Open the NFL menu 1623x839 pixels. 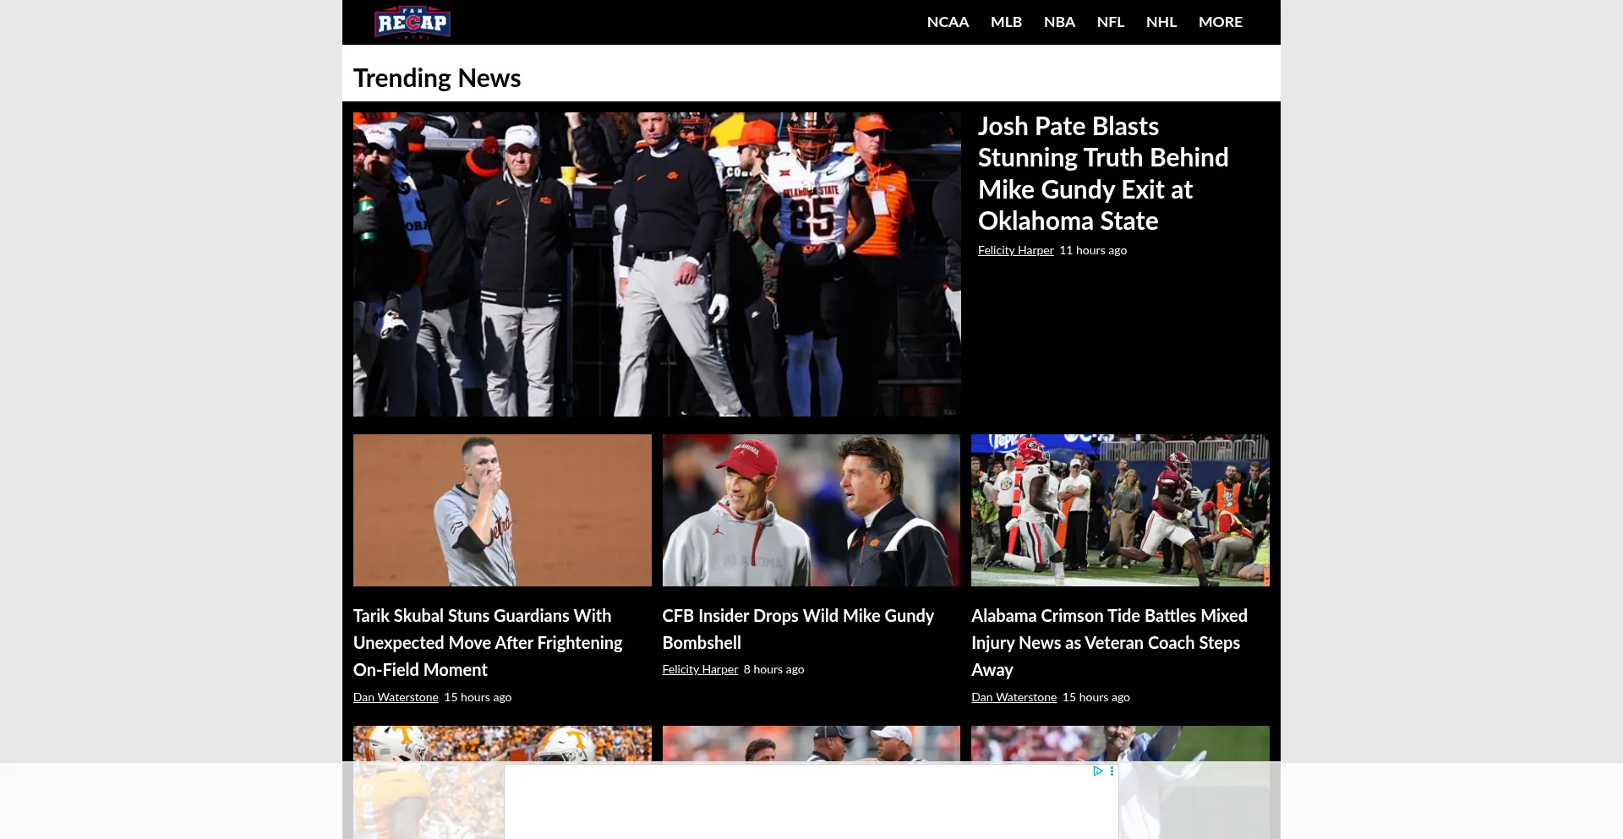click(1110, 22)
